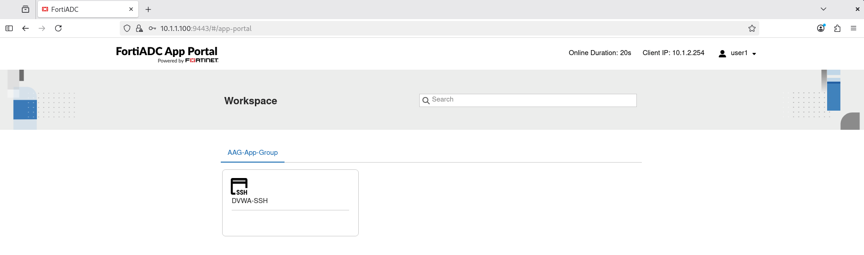This screenshot has height=255, width=864.
Task: Open Firefox application menu
Action: (854, 28)
